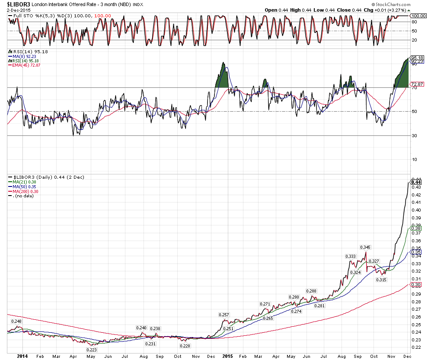Click the 100.00 stochastic value tag on right axis
428x360 pixels.
[418, 16]
